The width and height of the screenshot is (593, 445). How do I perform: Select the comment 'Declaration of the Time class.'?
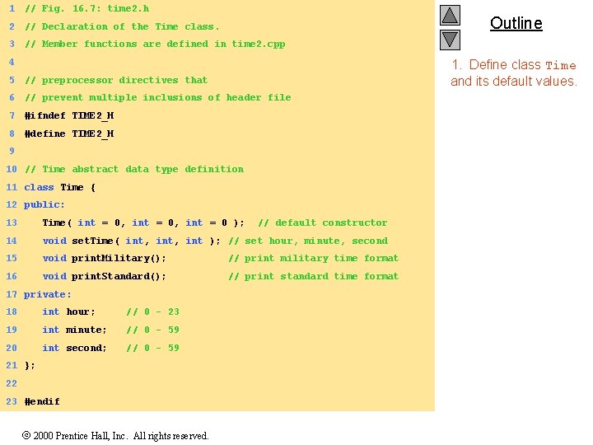(x=130, y=26)
